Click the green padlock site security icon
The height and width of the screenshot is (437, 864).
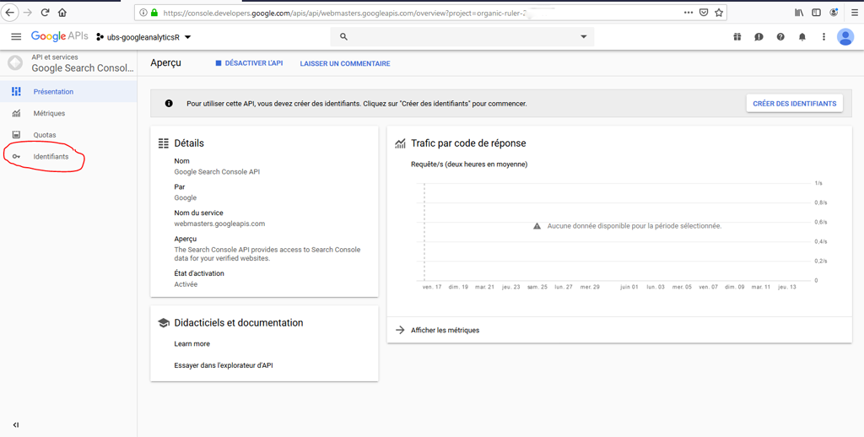(155, 12)
